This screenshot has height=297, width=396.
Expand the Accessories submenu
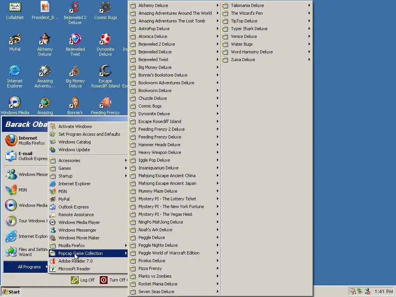pos(88,160)
